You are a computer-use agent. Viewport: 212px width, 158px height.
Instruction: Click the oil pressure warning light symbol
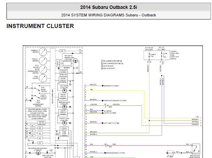point(38,153)
